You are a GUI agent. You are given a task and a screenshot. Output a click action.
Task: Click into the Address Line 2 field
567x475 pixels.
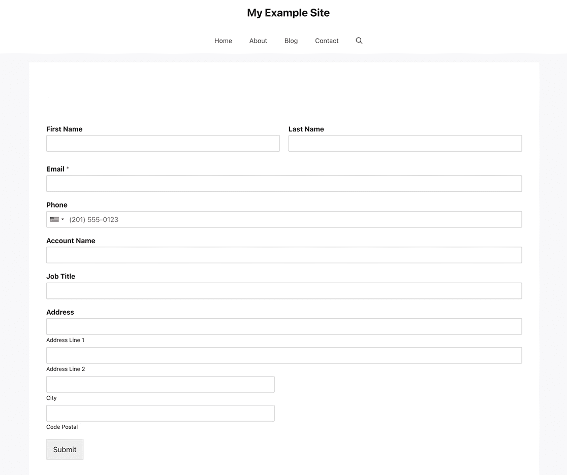tap(284, 355)
